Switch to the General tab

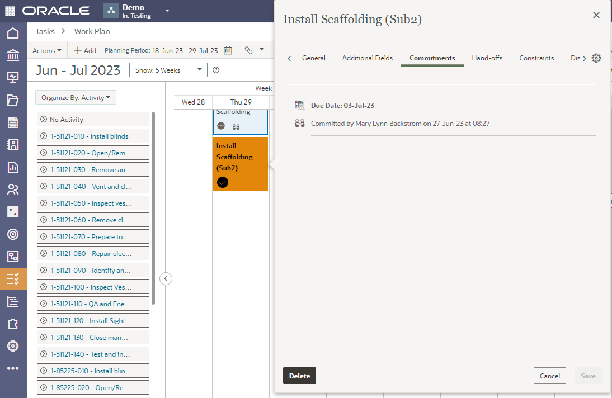point(313,58)
